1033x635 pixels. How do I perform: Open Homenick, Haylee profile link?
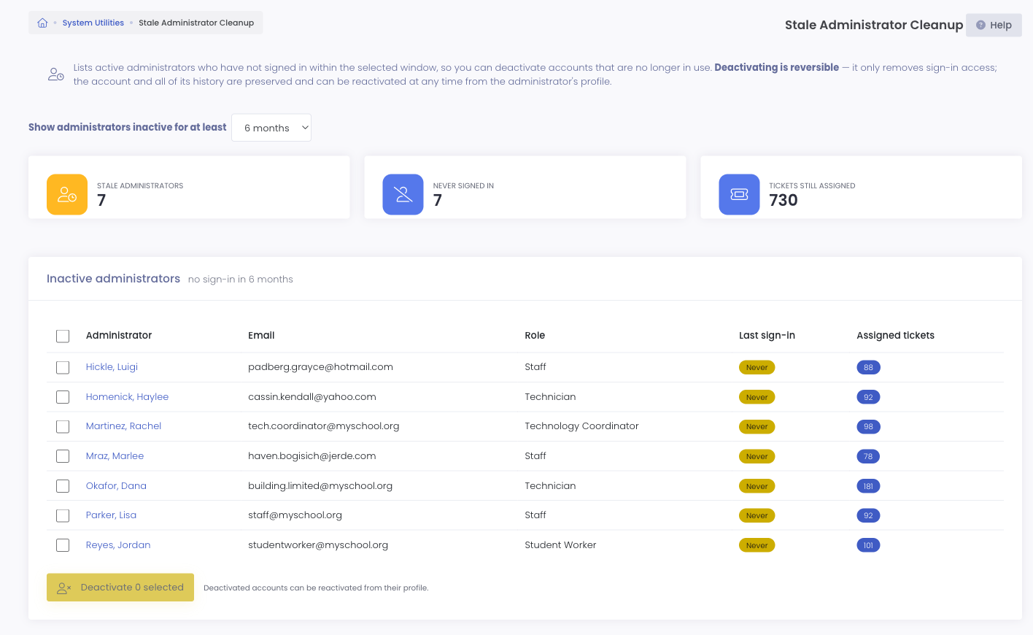pos(127,397)
